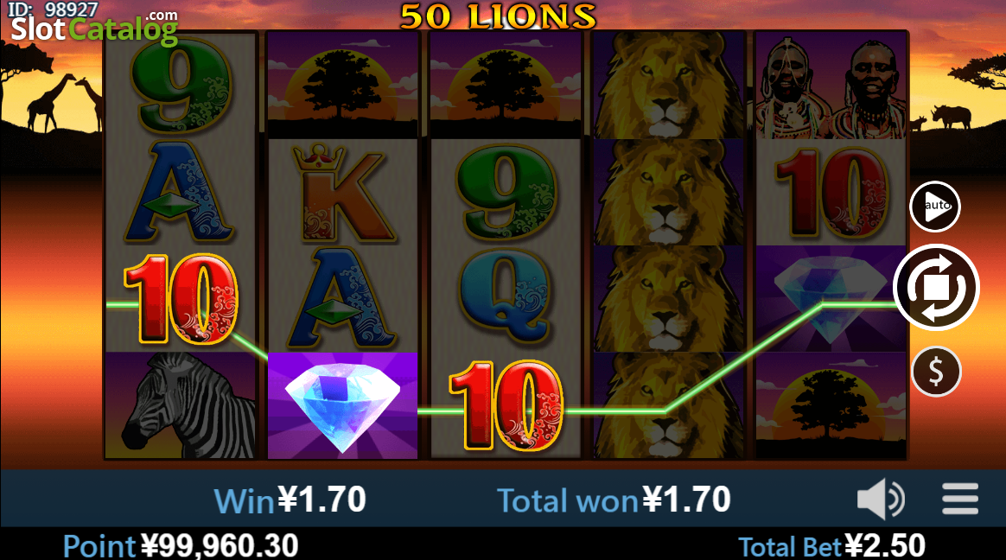
Task: Click the orange K symbol on reel two
Action: [342, 193]
